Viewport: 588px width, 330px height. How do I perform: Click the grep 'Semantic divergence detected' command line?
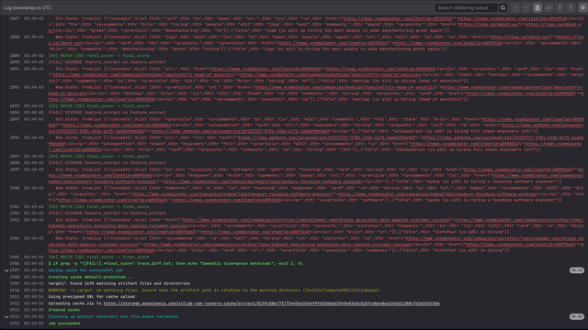coord(175,264)
